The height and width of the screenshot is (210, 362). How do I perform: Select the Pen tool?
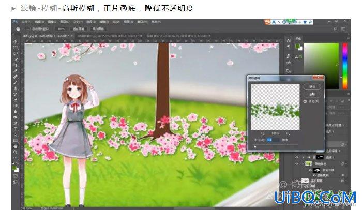16,123
